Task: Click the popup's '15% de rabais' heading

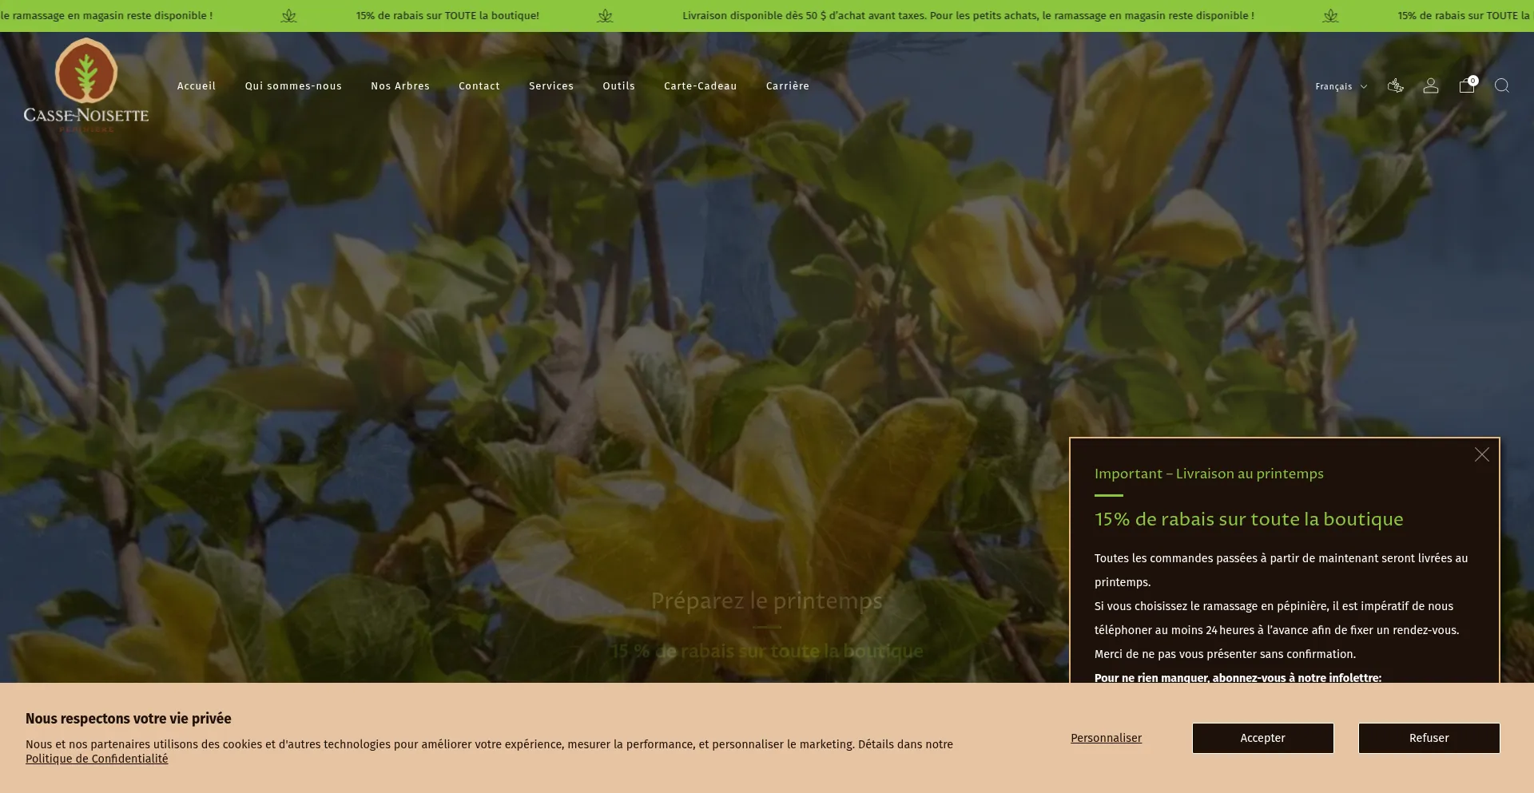Action: 1249,519
